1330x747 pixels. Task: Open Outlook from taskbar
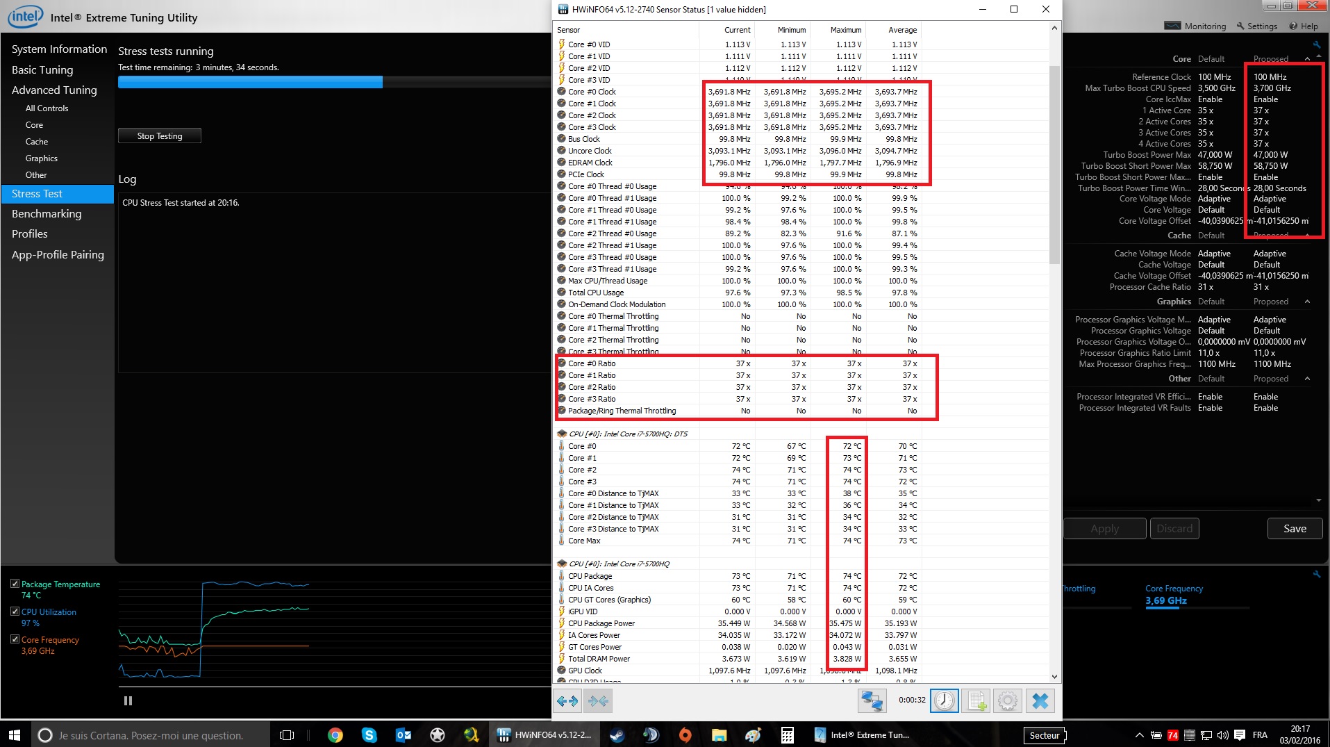point(403,734)
